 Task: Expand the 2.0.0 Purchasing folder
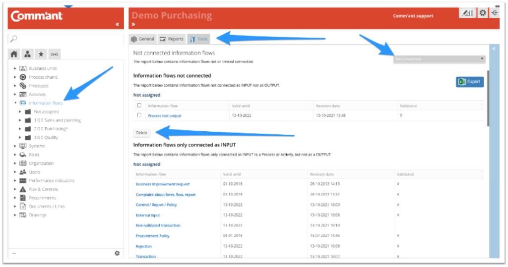[20, 129]
